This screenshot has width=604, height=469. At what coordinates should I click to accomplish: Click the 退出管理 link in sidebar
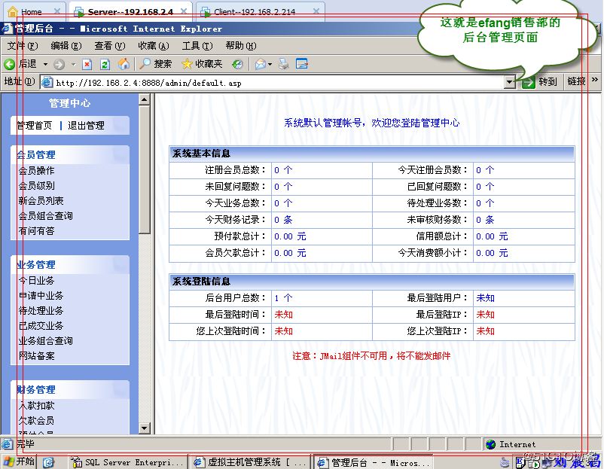(86, 126)
